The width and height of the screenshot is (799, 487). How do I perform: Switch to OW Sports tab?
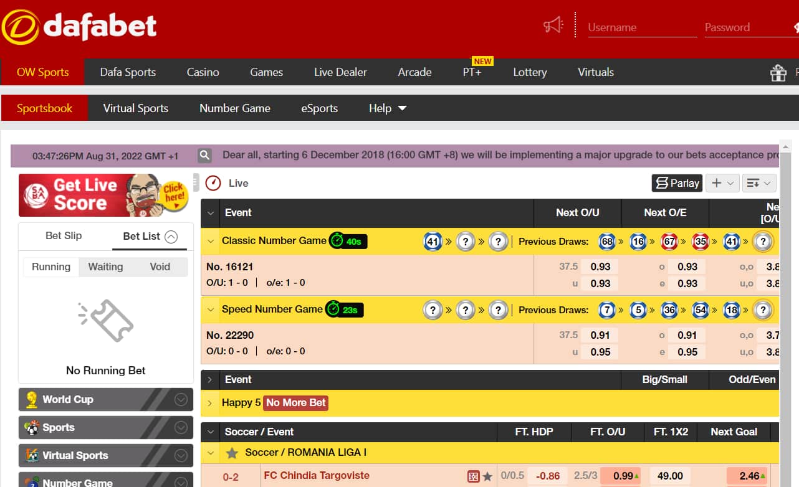coord(43,72)
